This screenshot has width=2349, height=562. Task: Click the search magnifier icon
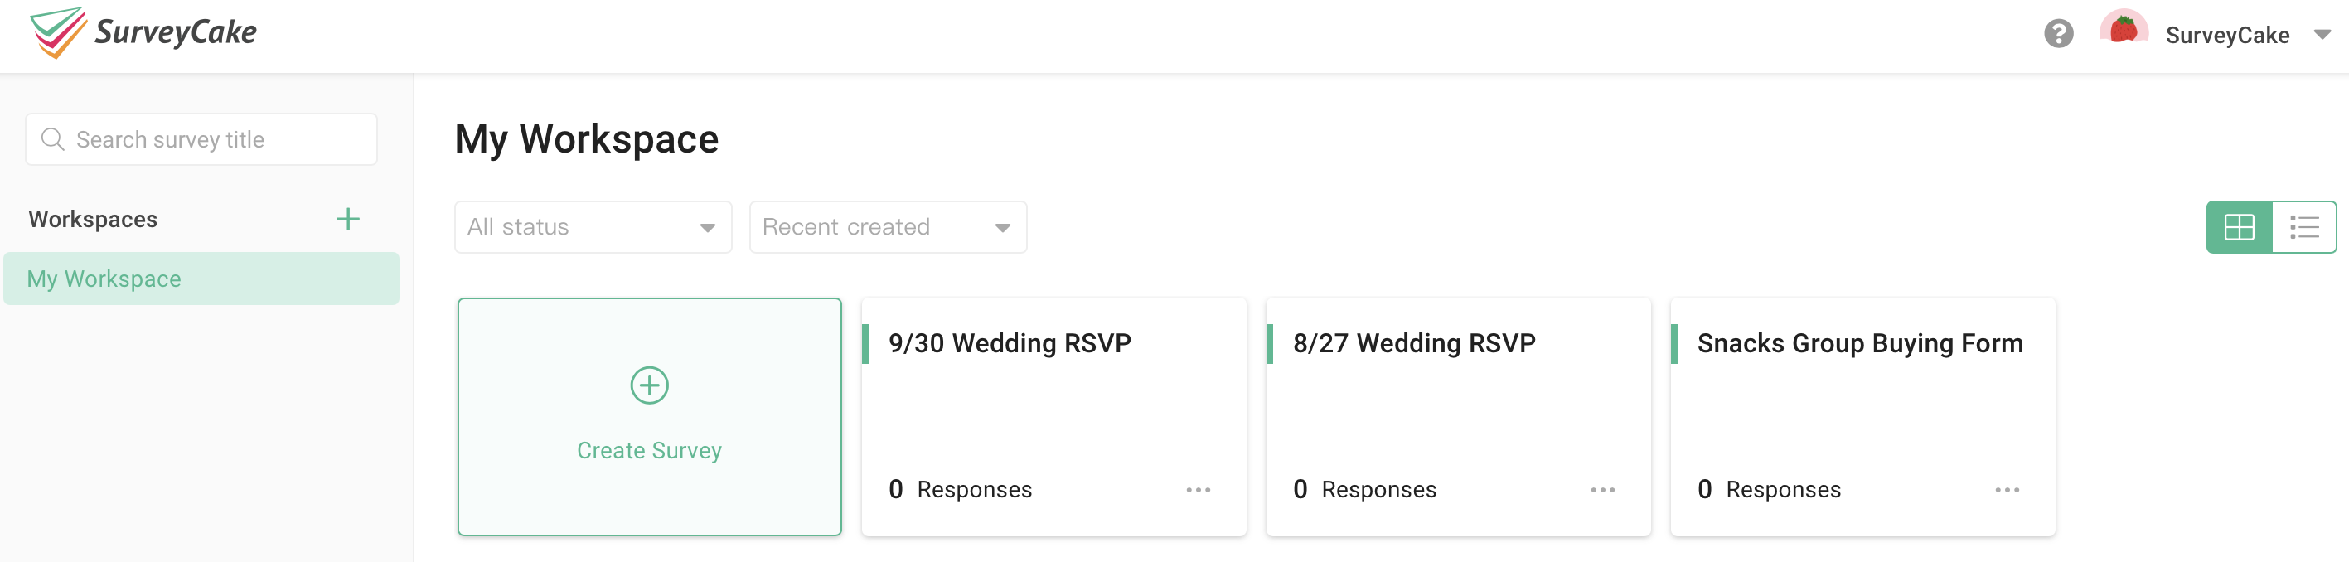coord(53,138)
